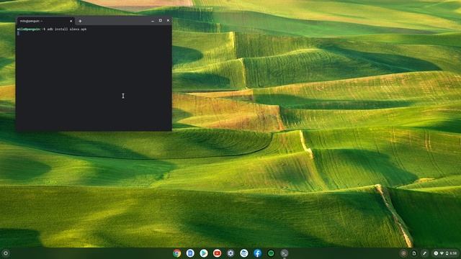Close the penguin Terminal tab
Viewport: 461px width, 259px height.
coord(71,21)
